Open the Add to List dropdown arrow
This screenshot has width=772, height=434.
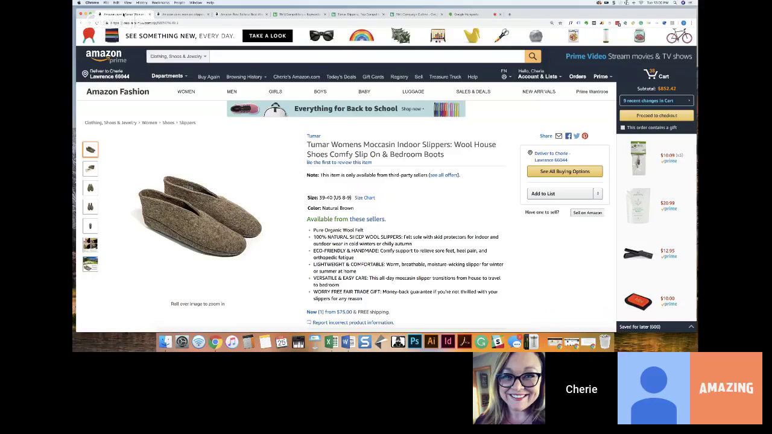tap(598, 193)
